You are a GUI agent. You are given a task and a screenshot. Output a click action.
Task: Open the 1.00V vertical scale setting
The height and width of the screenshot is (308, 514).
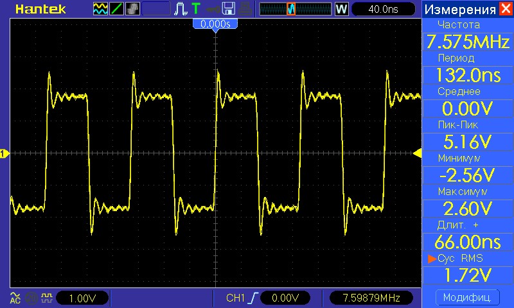click(x=82, y=298)
